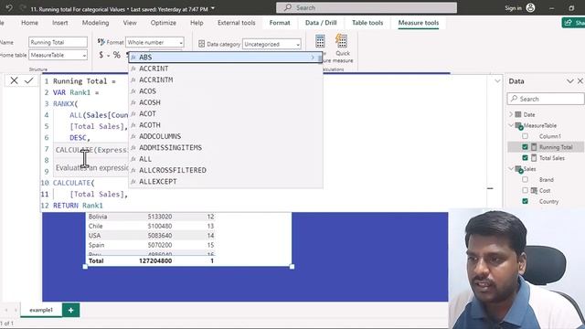Viewport: 585px width, 329px height.
Task: Click the dollar currency format icon
Action: point(101,55)
